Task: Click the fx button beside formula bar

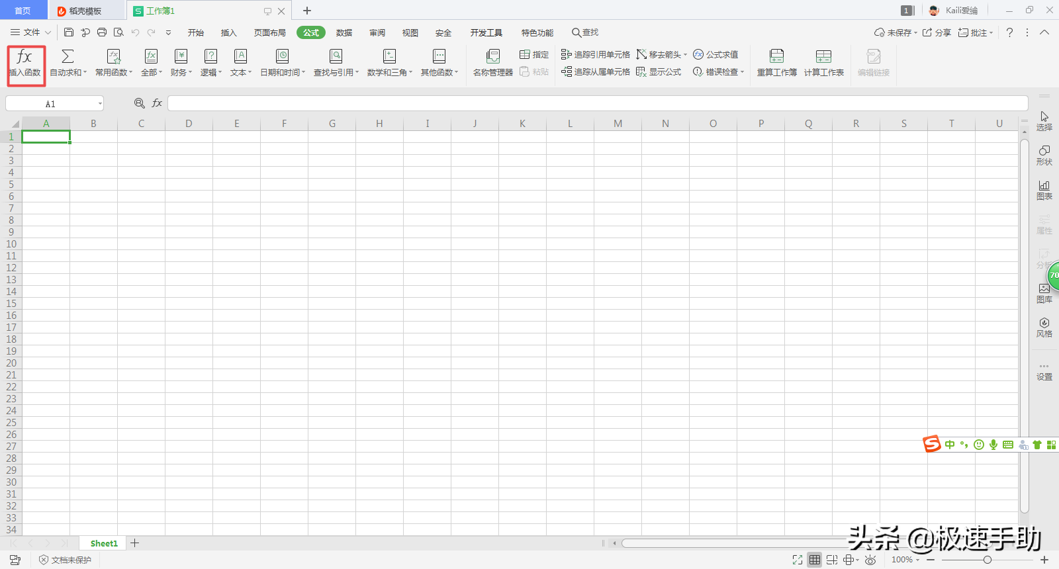Action: coord(157,103)
